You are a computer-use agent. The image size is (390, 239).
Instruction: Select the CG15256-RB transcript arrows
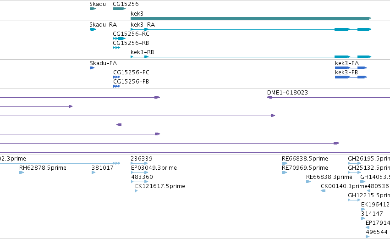point(116,48)
